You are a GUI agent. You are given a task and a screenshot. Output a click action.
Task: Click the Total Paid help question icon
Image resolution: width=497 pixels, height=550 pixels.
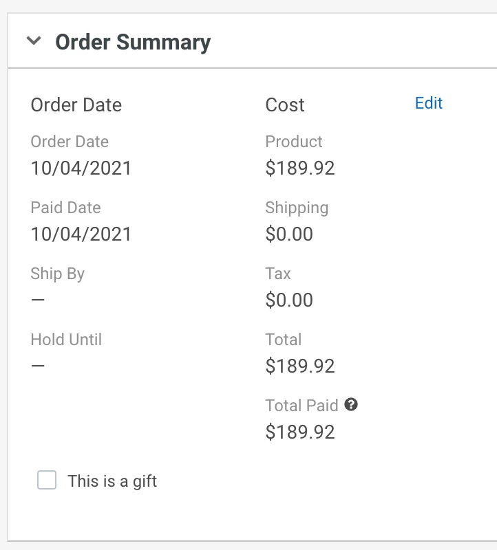(x=351, y=405)
